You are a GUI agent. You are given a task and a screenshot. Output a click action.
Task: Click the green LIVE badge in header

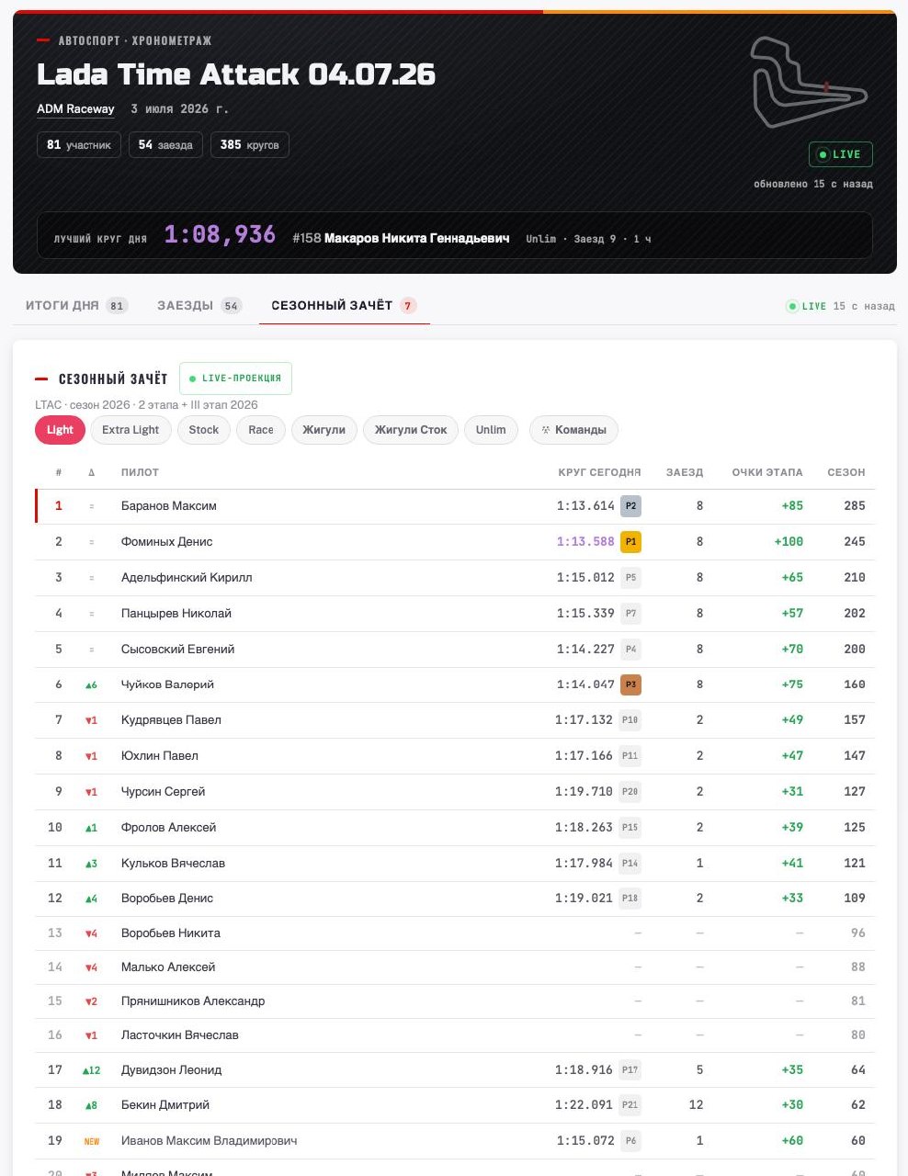(x=840, y=154)
